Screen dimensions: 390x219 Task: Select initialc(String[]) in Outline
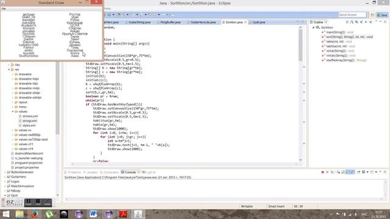(x=339, y=55)
